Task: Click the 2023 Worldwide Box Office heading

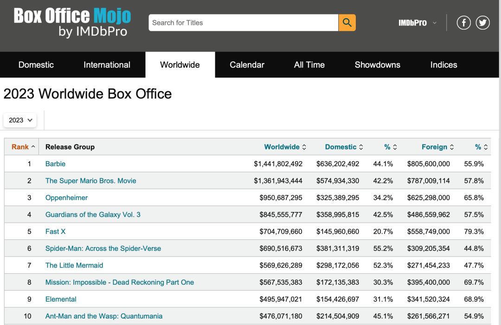Action: click(88, 94)
